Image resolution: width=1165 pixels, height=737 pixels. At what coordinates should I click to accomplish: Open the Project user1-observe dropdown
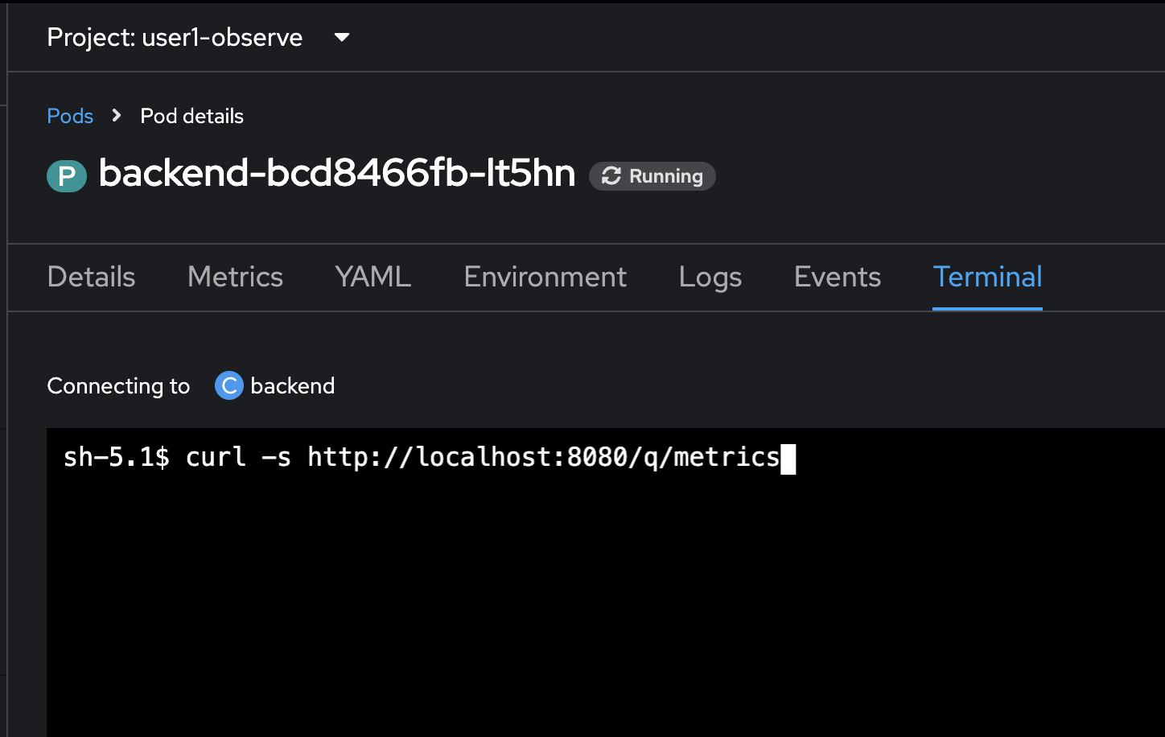199,37
